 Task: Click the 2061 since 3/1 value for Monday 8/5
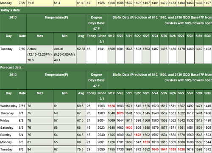[102, 142]
